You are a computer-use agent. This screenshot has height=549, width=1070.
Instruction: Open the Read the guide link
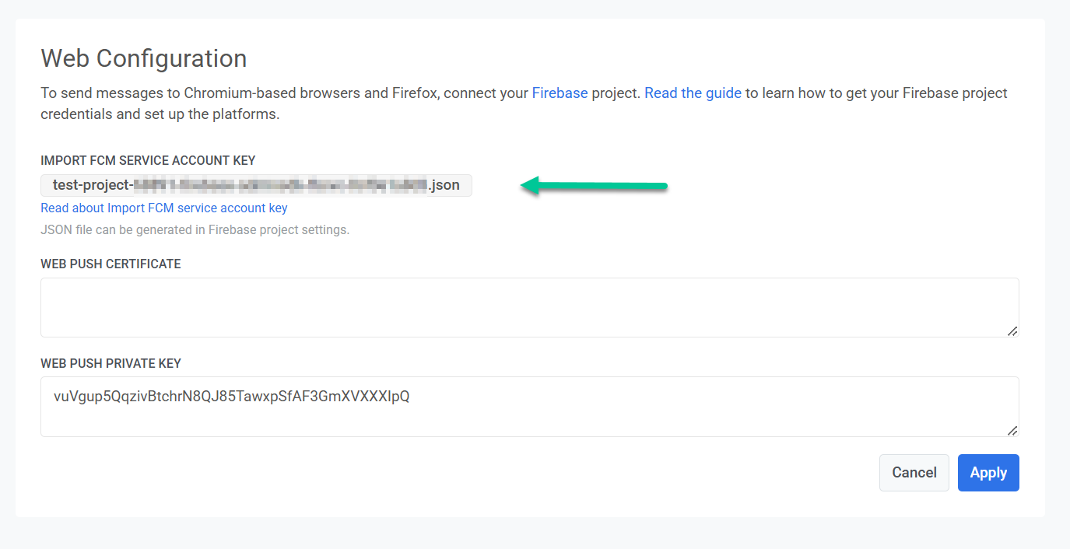[693, 93]
